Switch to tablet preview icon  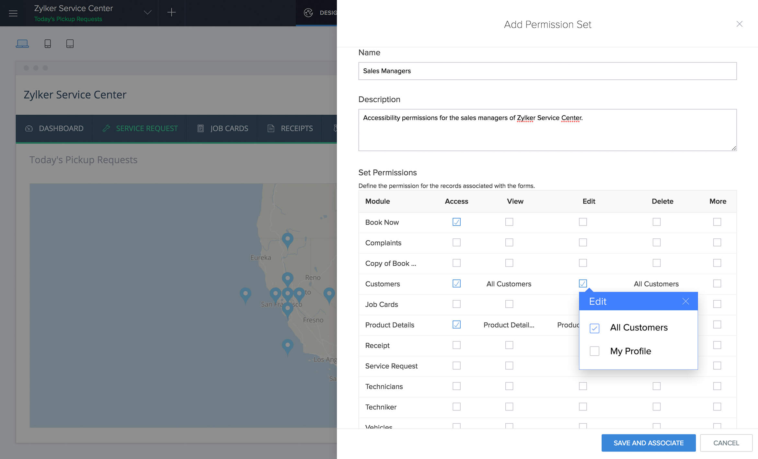pyautogui.click(x=70, y=43)
